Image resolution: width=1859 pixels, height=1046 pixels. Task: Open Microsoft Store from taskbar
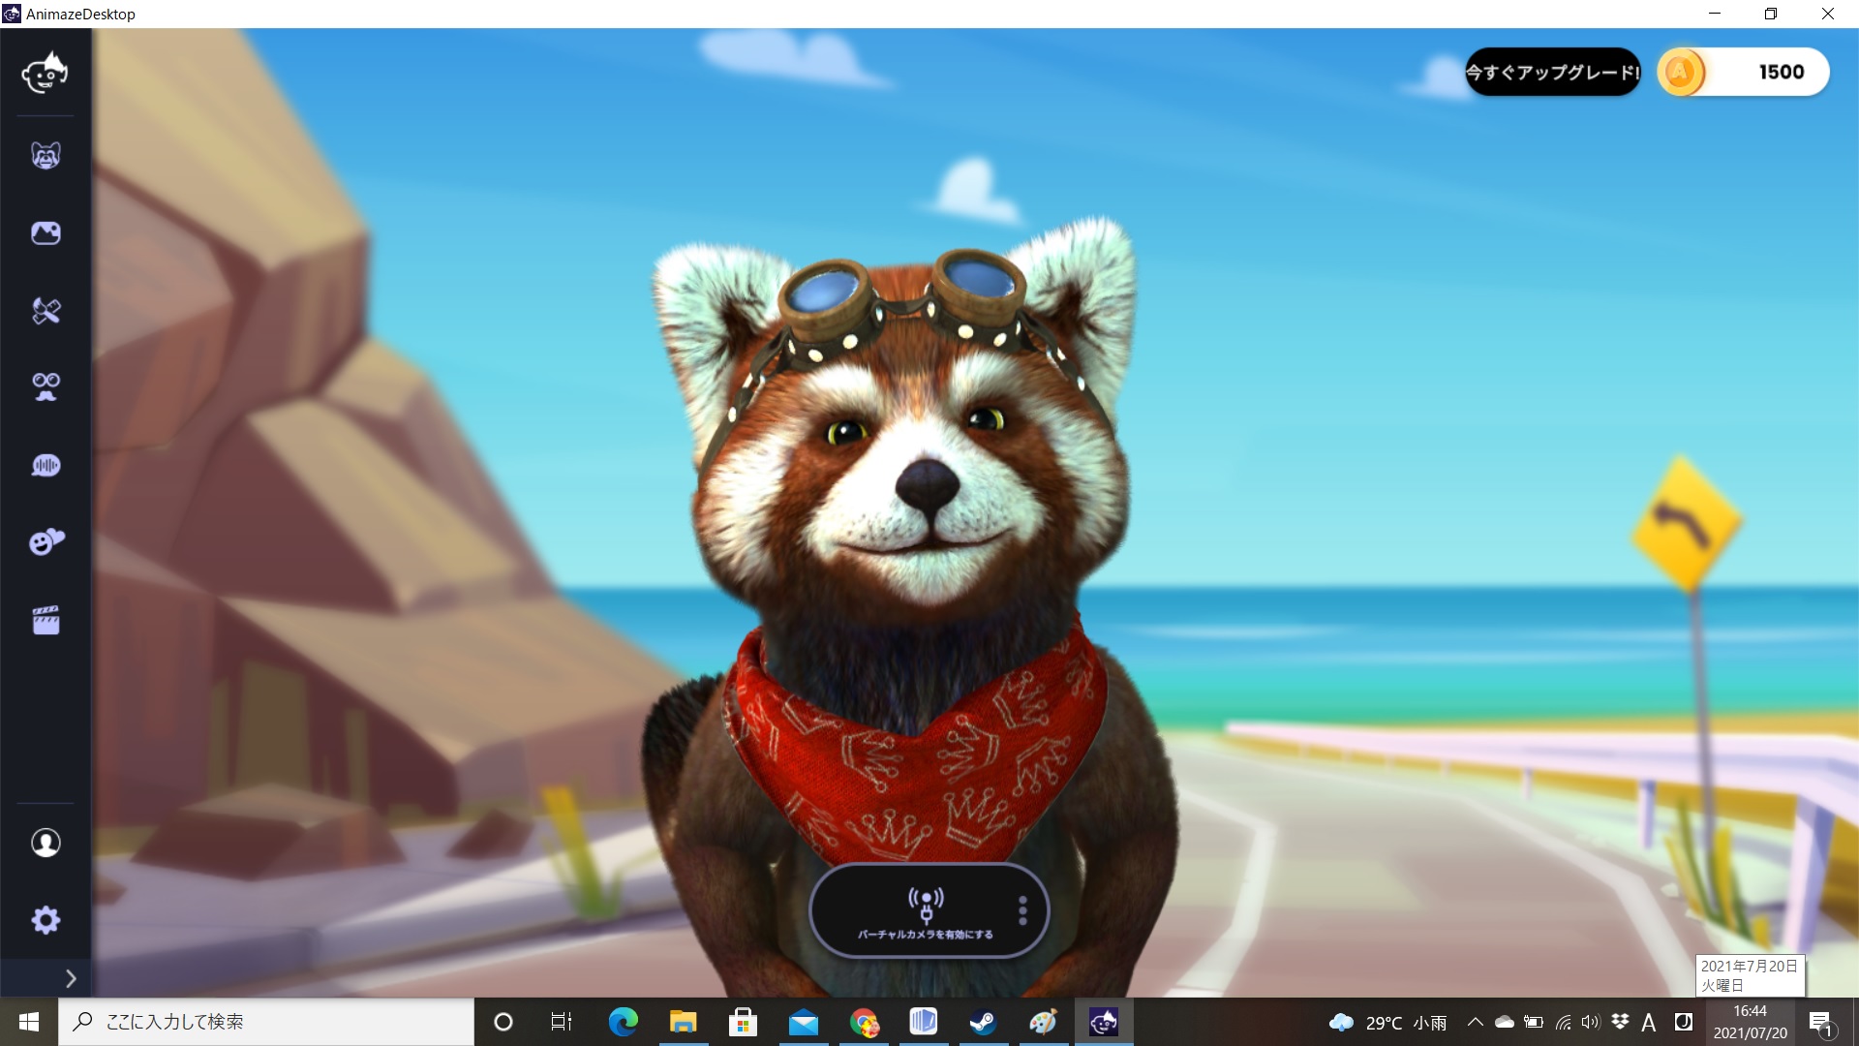coord(743,1022)
